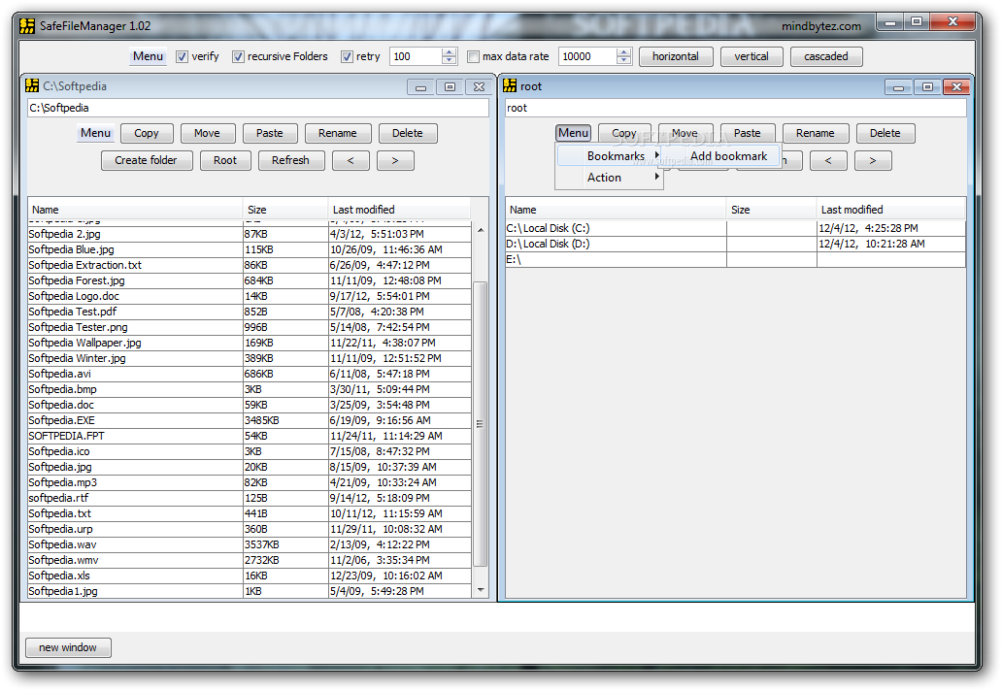Click the root window title icon
Viewport: 1002px width, 691px height.
tap(510, 85)
